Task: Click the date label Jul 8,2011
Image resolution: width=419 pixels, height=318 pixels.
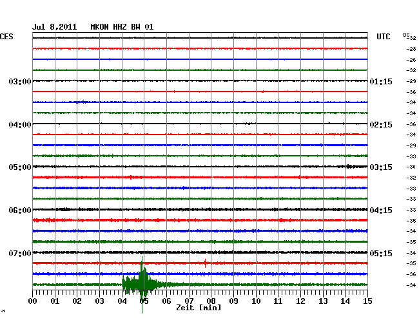Action: 54,27
